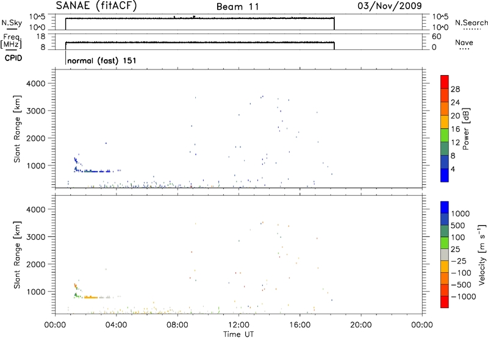The image size is (488, 338).
Task: Click the 2000 tick of the velocity panel
Action: click(x=36, y=264)
